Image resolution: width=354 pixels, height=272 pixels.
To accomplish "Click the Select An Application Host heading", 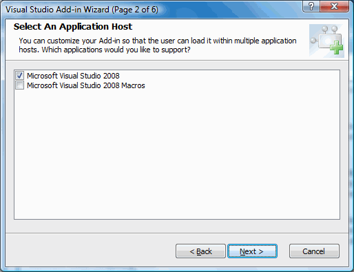I will 73,27.
